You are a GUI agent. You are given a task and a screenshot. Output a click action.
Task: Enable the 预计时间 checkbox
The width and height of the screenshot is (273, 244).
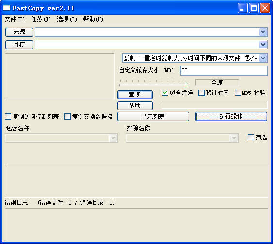[x=201, y=92]
